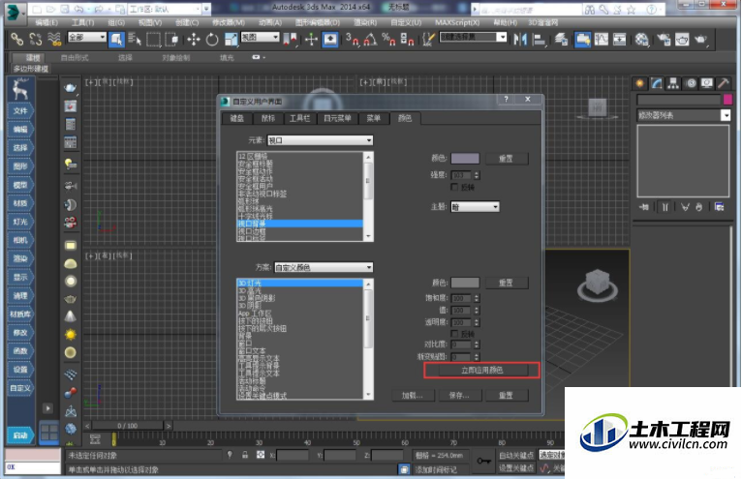742x479 pixels.
Task: Click the 强度 spinner arrows
Action: [477, 175]
